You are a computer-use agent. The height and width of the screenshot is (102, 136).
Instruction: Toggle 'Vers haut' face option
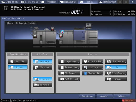[x=43, y=62]
